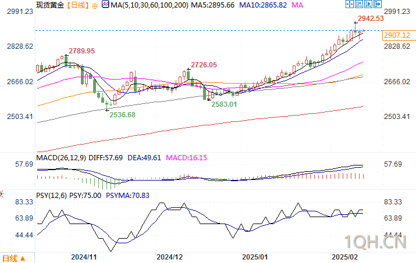The height and width of the screenshot is (263, 416).
Task: Click the PSY:75.00 value
Action: pos(85,196)
